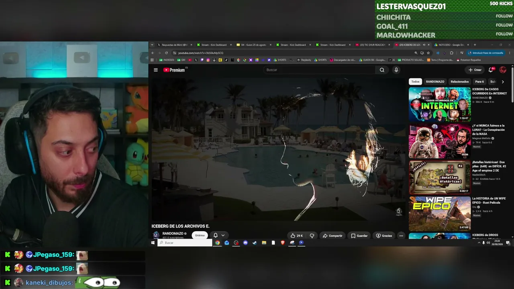514x289 pixels.
Task: Open File Explorer from the taskbar
Action: 264,243
